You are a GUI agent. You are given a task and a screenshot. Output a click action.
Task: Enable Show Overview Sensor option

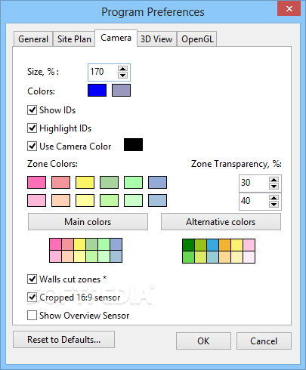click(x=32, y=316)
